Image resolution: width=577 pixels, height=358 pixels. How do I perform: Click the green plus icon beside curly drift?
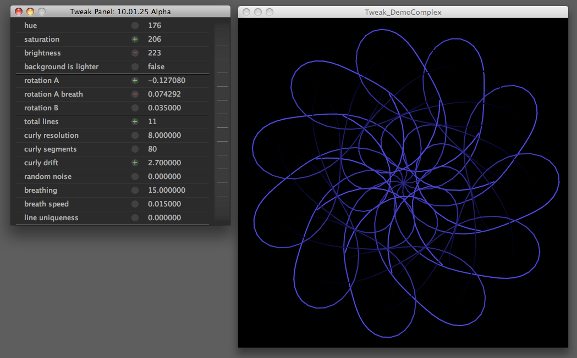135,163
